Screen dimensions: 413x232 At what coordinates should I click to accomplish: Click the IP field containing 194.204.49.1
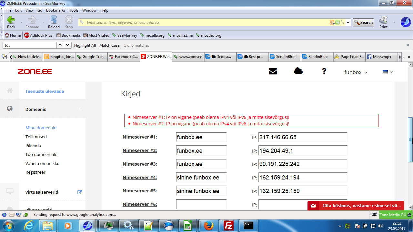[303, 151]
